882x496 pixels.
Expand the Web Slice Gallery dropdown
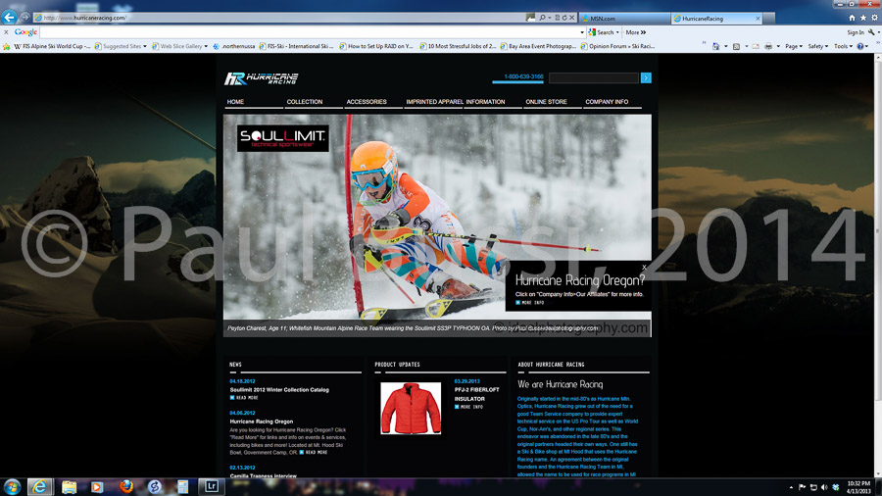point(206,47)
